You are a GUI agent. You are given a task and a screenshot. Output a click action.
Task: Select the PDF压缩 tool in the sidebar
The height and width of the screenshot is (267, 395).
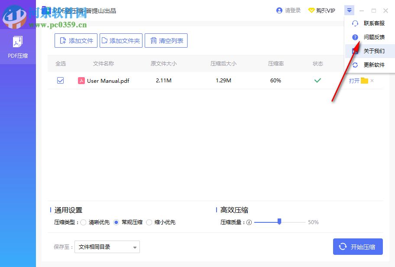(x=18, y=46)
